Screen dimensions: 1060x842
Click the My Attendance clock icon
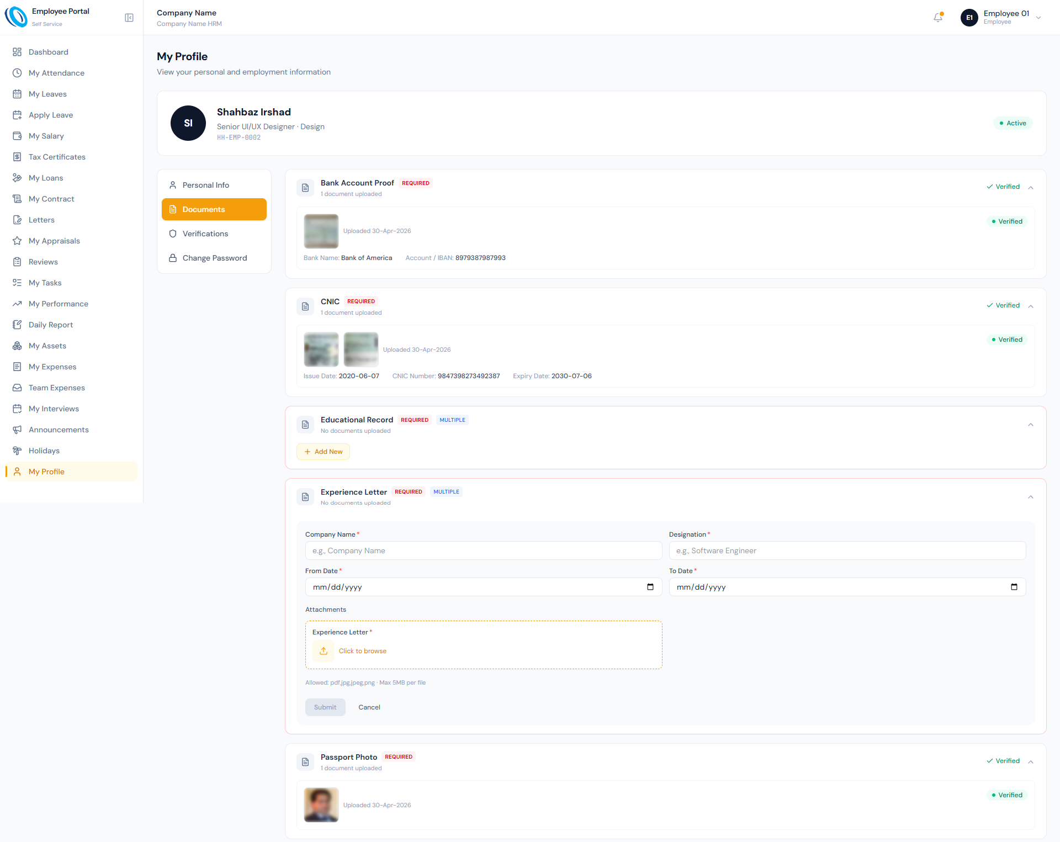17,73
